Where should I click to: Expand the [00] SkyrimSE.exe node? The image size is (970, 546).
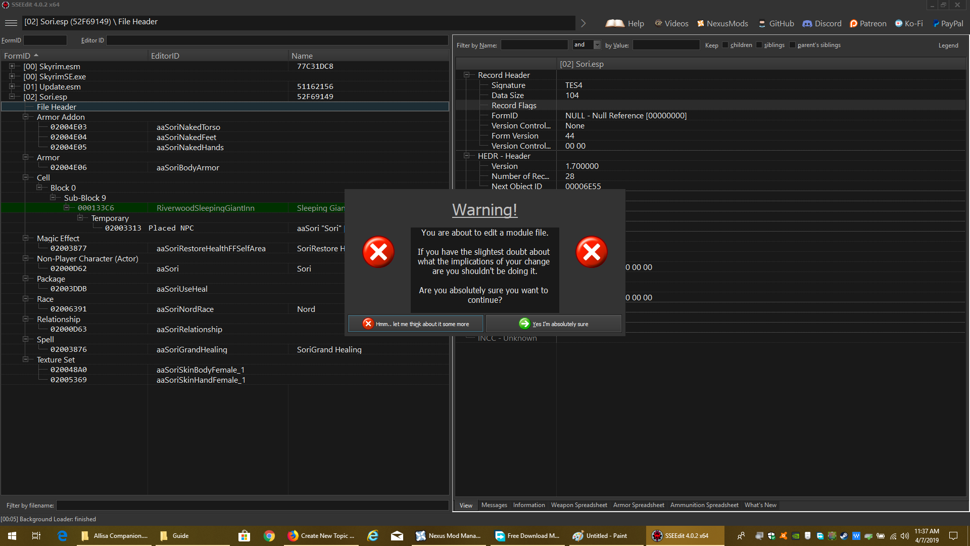(12, 76)
